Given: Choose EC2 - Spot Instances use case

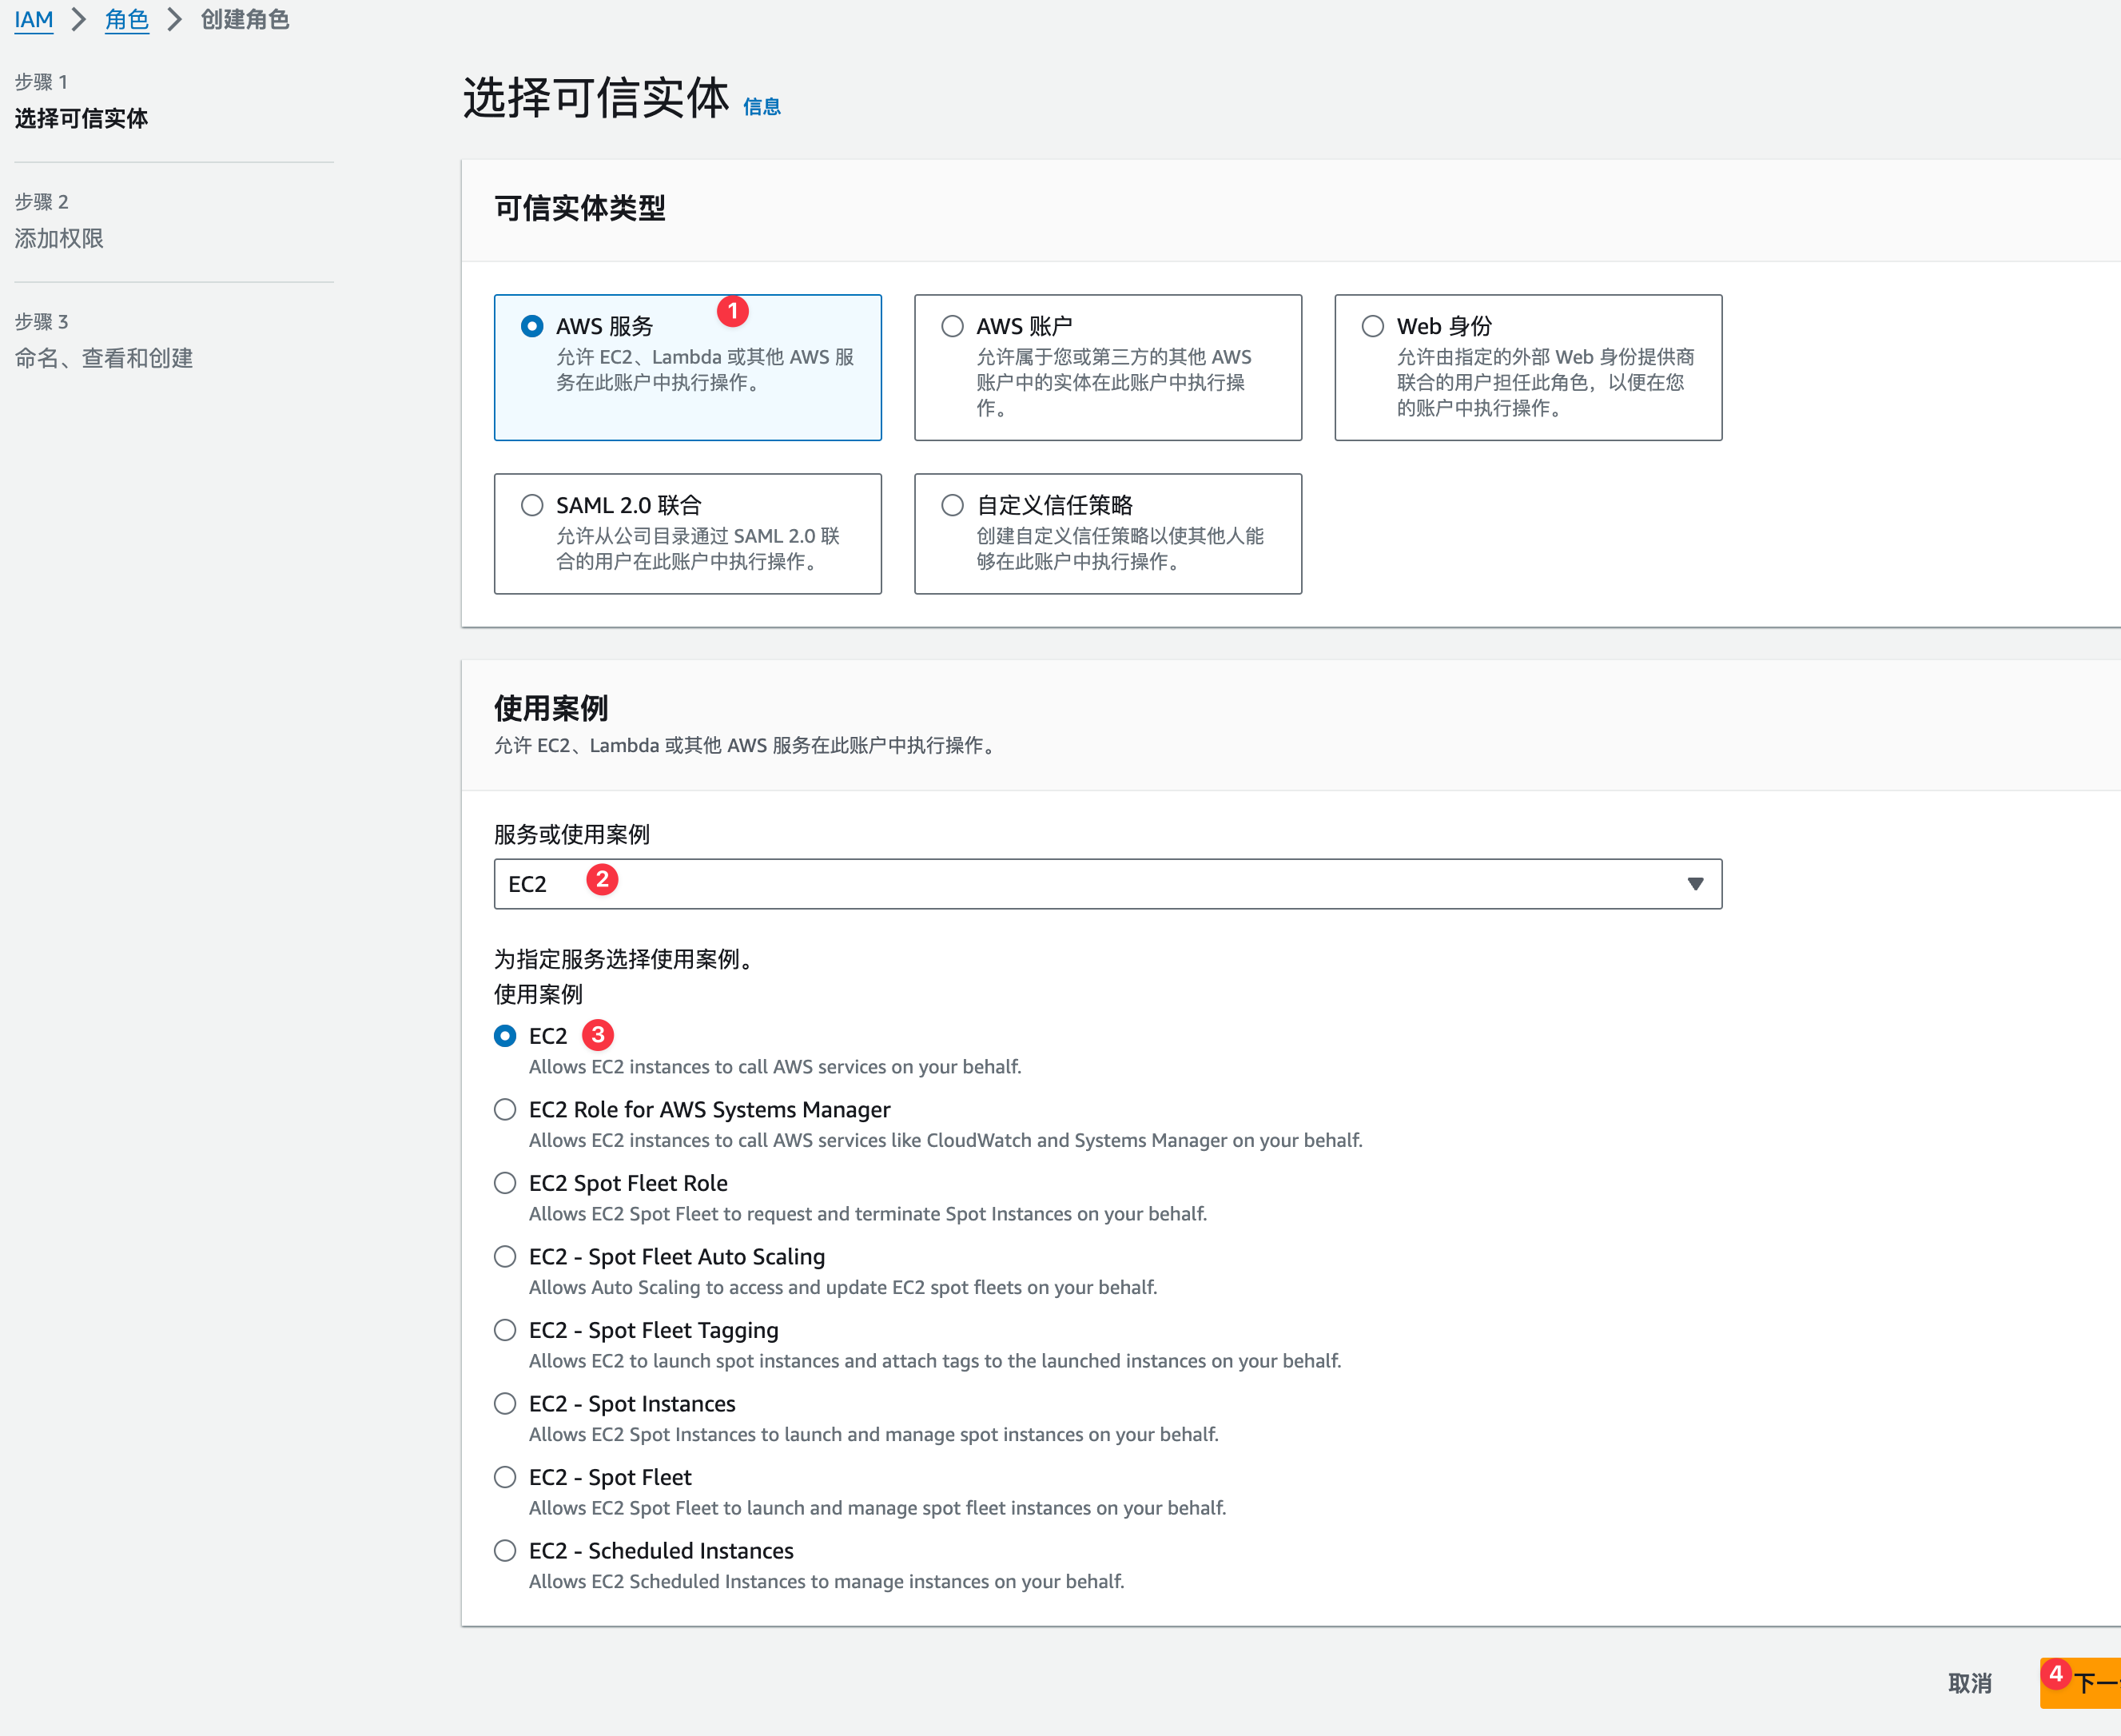Looking at the screenshot, I should click(x=505, y=1404).
